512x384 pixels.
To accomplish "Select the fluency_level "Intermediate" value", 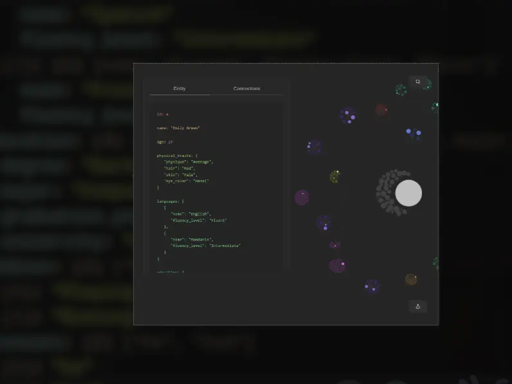I will (224, 246).
